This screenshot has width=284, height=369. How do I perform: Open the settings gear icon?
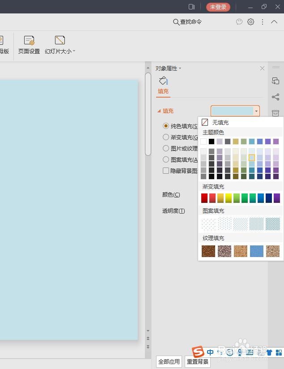pyautogui.click(x=250, y=22)
